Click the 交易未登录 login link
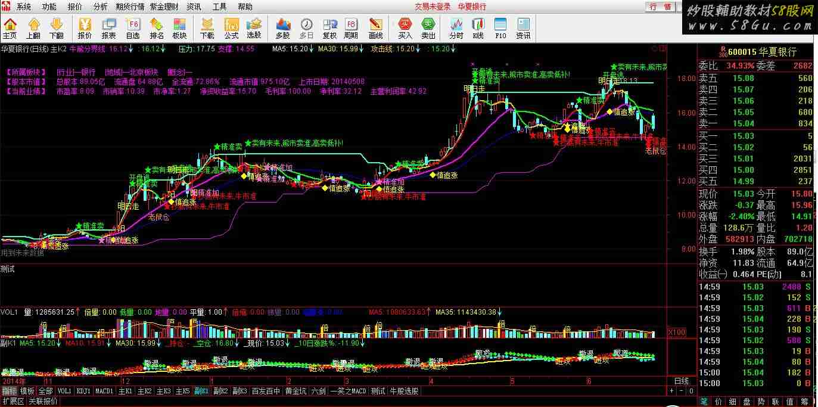Screen dimensions: 818x407 point(433,7)
